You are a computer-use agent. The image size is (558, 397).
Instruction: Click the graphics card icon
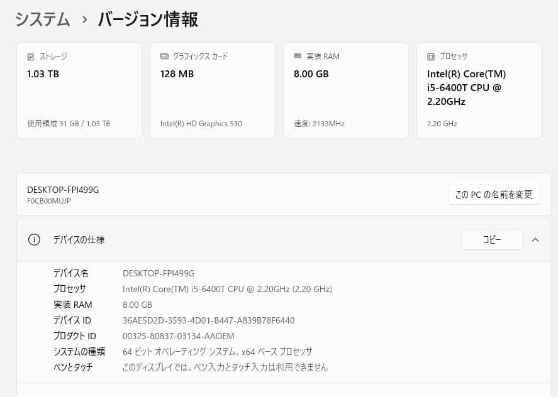[x=164, y=56]
